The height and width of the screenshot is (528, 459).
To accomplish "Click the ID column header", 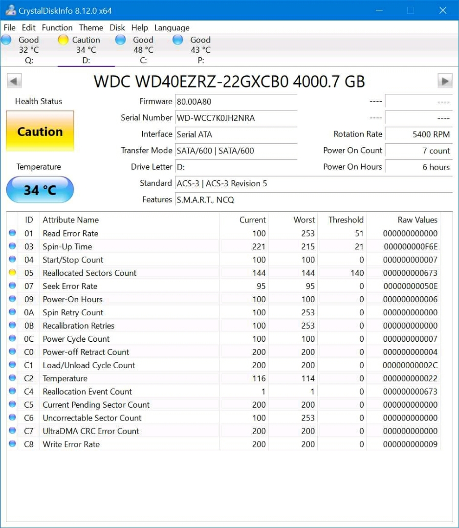I will (x=29, y=220).
